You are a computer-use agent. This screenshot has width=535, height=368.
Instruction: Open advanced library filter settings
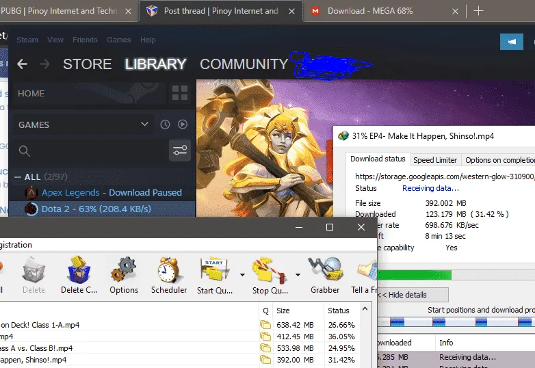click(180, 150)
